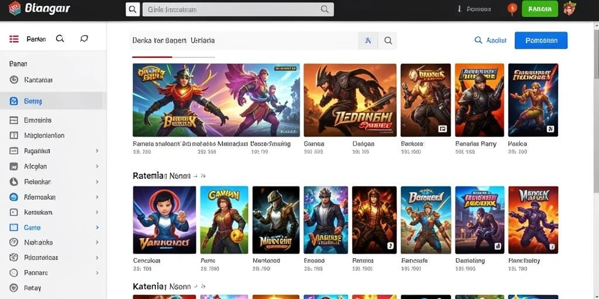Click the Btangair logo icon in header

pyautogui.click(x=15, y=8)
